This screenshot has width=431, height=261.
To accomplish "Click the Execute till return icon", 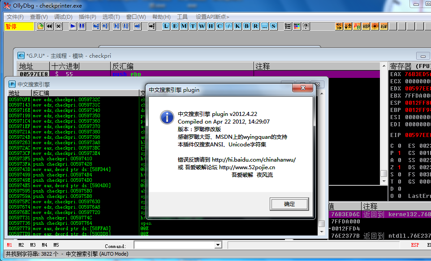I will click(x=138, y=26).
